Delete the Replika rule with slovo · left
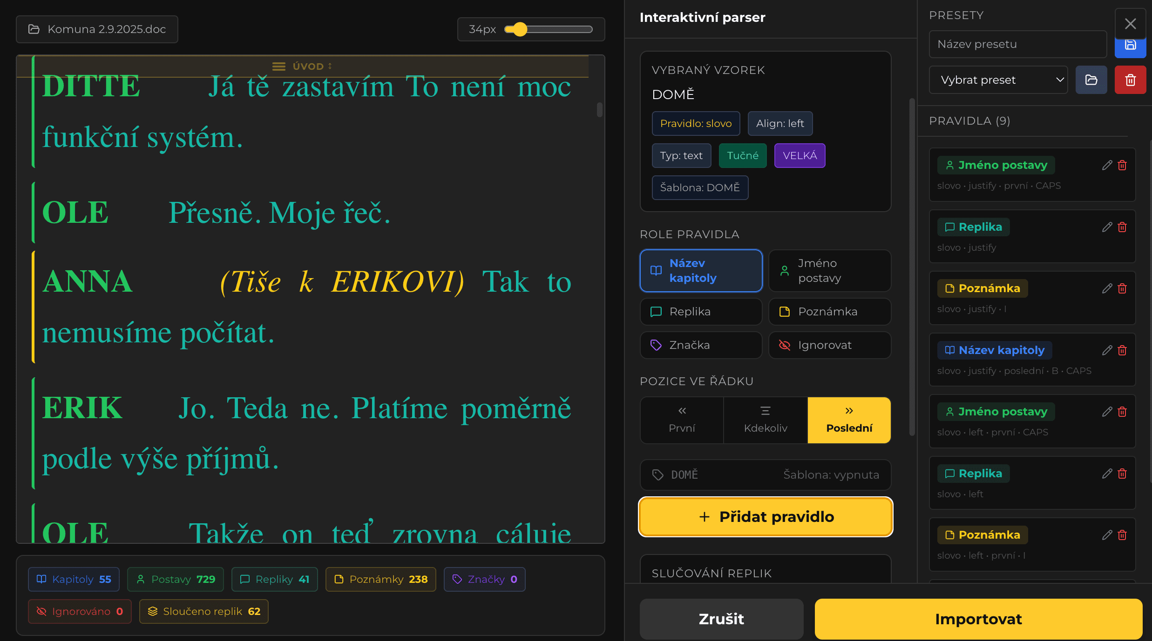 click(x=1122, y=474)
